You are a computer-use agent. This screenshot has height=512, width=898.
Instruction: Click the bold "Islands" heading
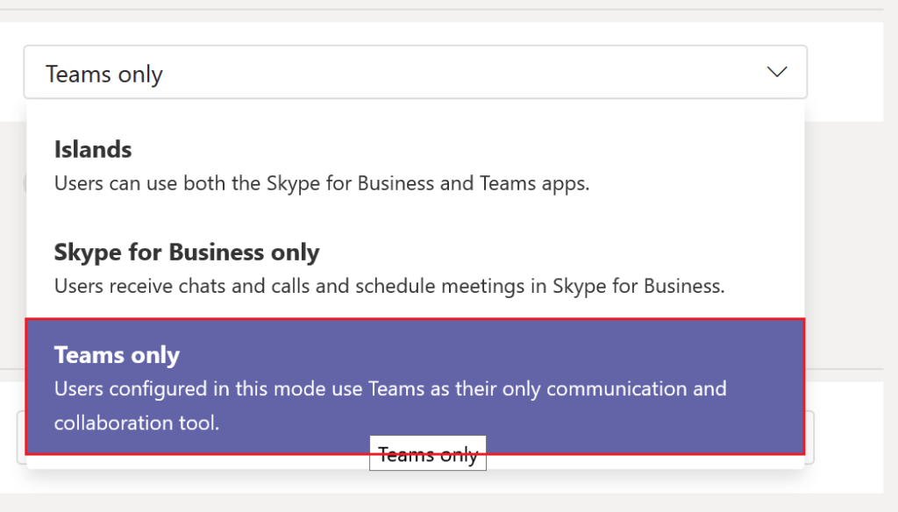pyautogui.click(x=92, y=149)
